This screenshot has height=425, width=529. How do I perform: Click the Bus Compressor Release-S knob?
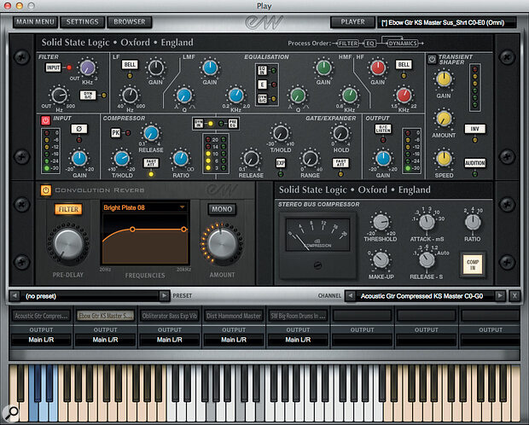click(x=427, y=260)
